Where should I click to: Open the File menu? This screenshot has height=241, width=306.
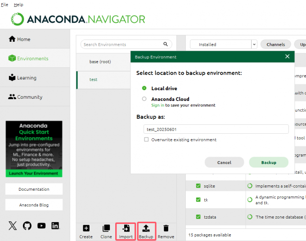click(4, 4)
